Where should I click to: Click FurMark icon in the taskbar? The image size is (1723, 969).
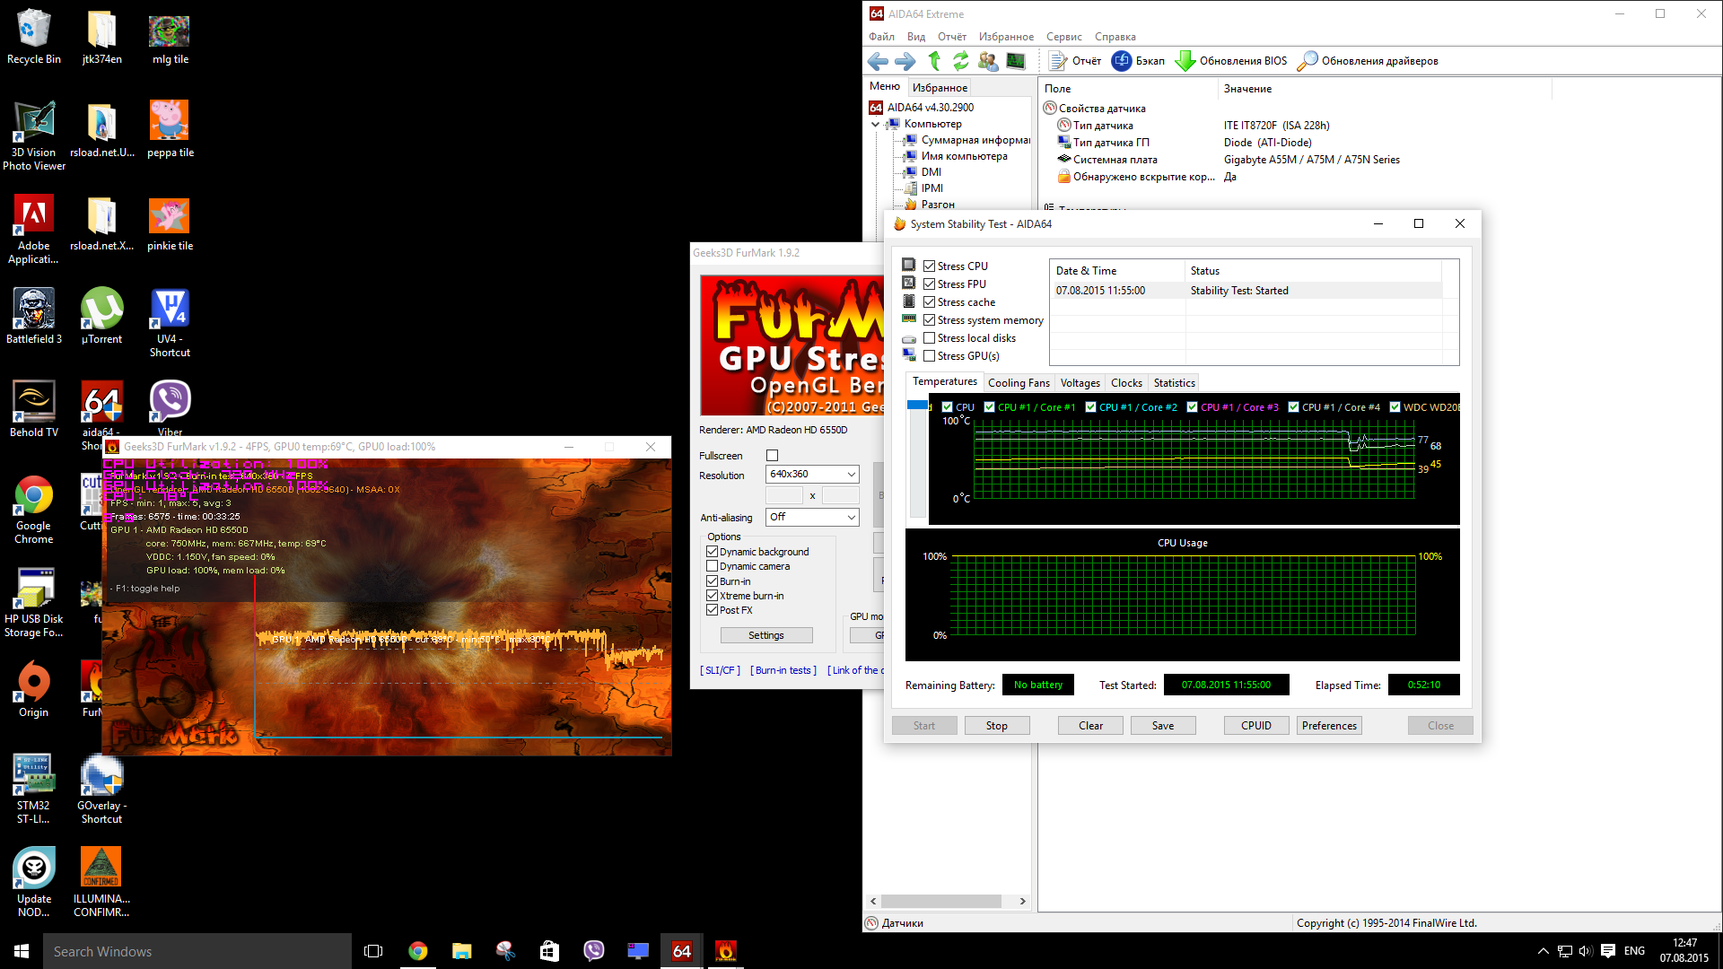tap(725, 951)
